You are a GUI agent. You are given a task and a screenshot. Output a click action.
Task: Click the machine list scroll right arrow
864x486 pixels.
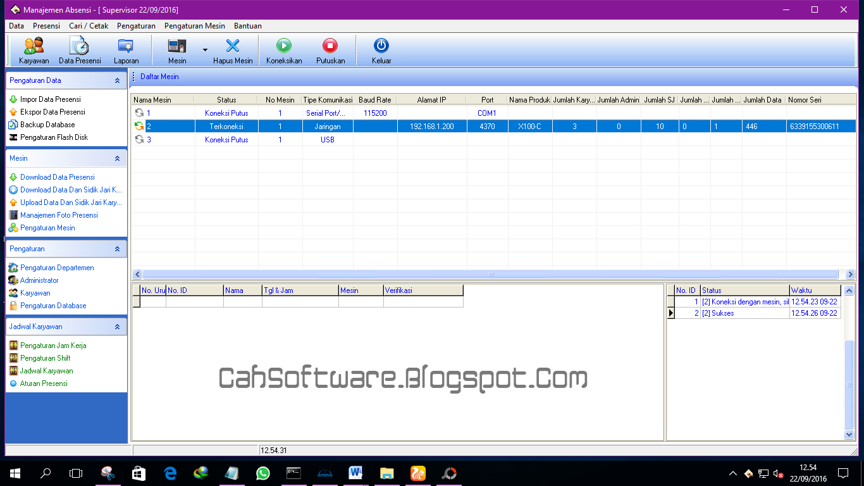tap(850, 274)
